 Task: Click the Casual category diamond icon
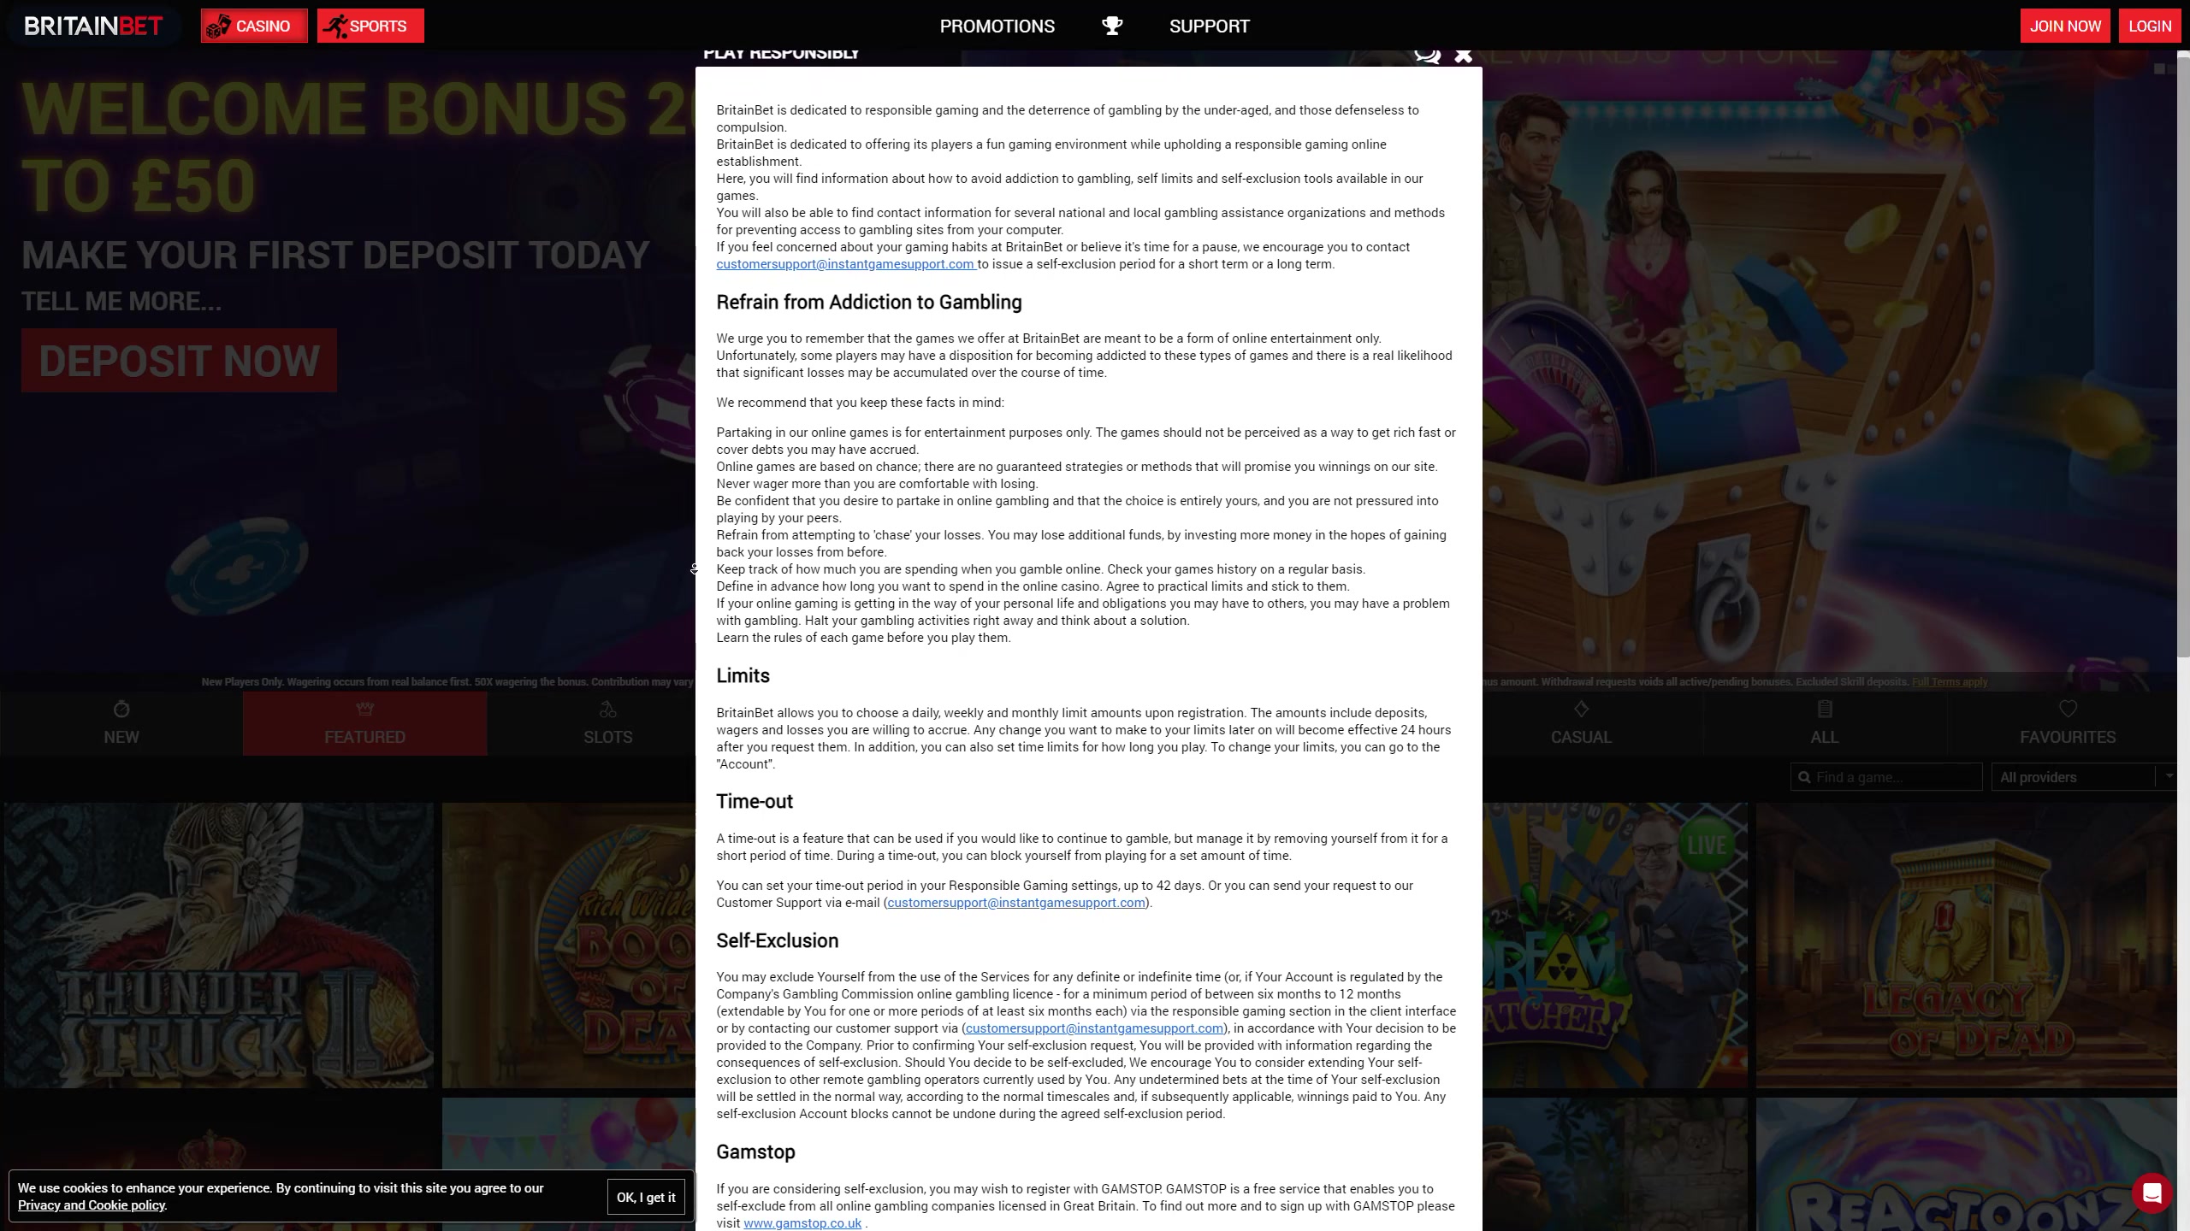[x=1581, y=709]
